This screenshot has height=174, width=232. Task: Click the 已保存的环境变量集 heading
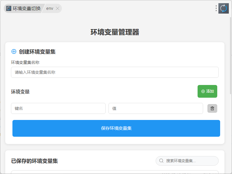[34, 161]
